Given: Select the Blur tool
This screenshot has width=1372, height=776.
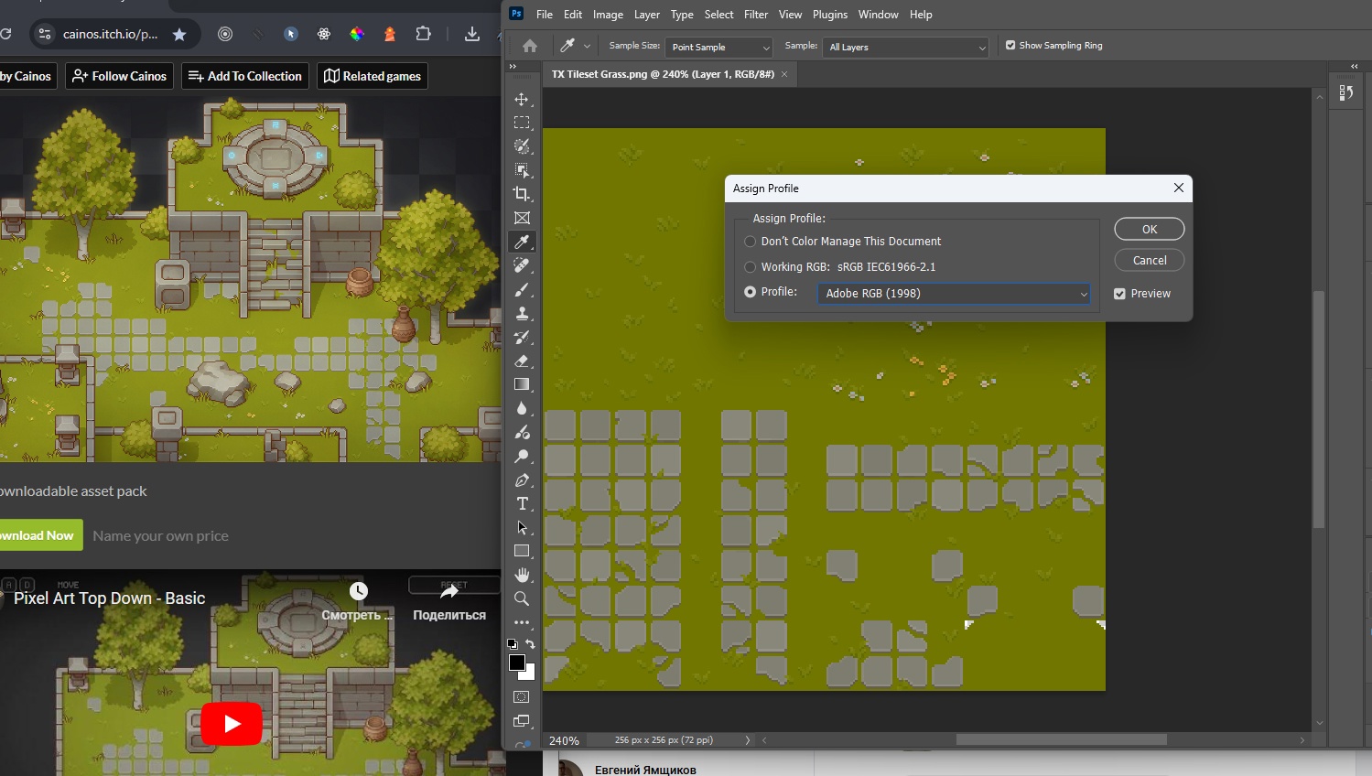Looking at the screenshot, I should click(522, 408).
